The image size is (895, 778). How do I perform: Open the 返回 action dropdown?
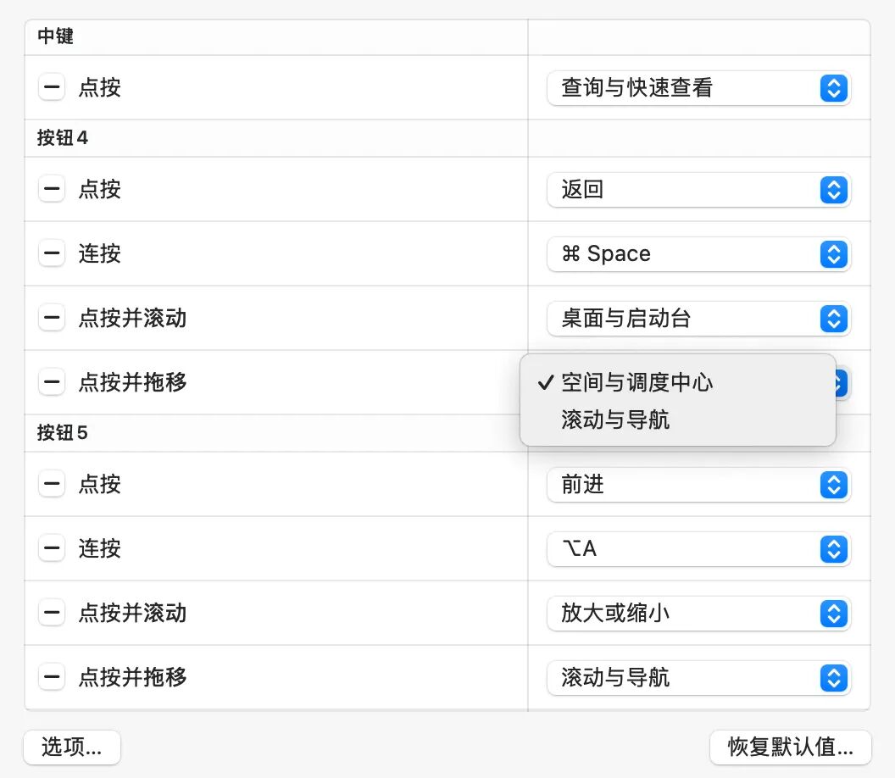point(698,190)
